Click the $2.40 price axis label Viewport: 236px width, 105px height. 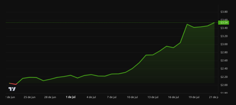coord(224,69)
